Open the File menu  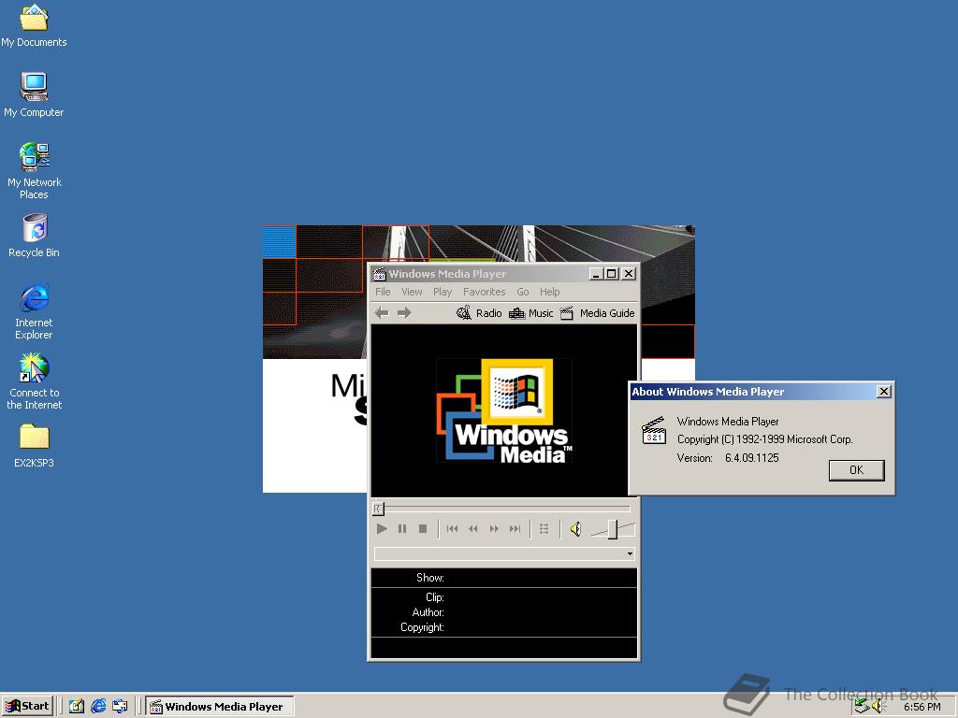[383, 292]
